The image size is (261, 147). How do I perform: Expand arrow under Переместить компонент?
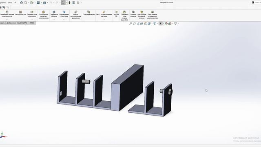32,19
